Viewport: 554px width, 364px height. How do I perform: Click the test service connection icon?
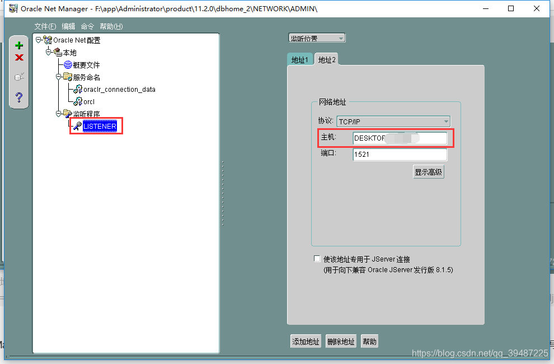(19, 76)
